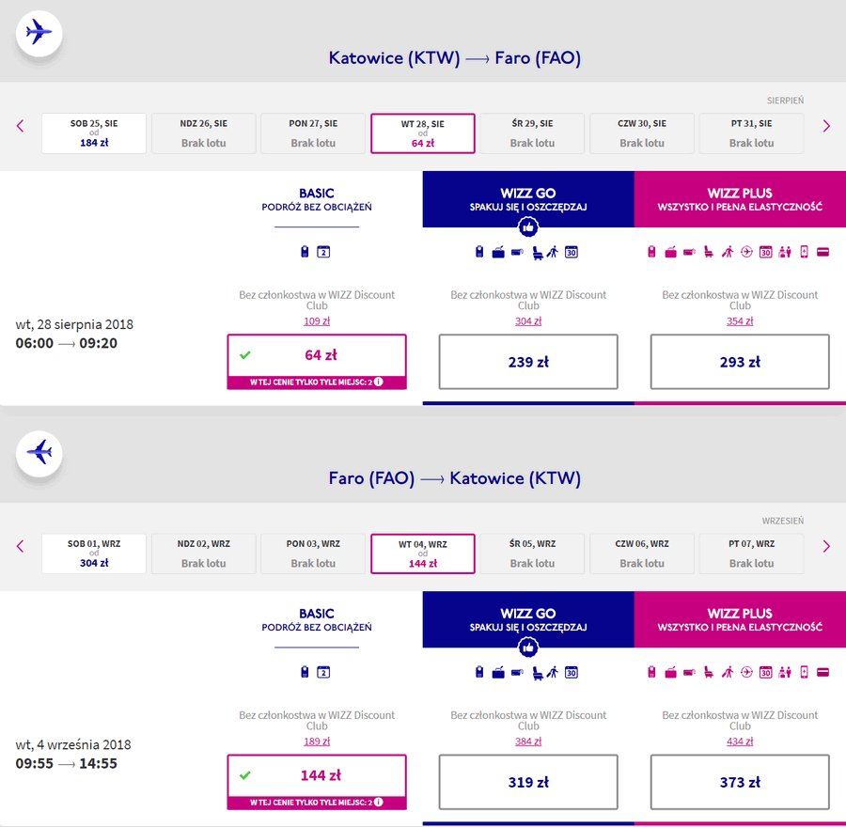Screen dimensions: 846x827
Task: Show later return dates with right arrow
Action: 826,547
